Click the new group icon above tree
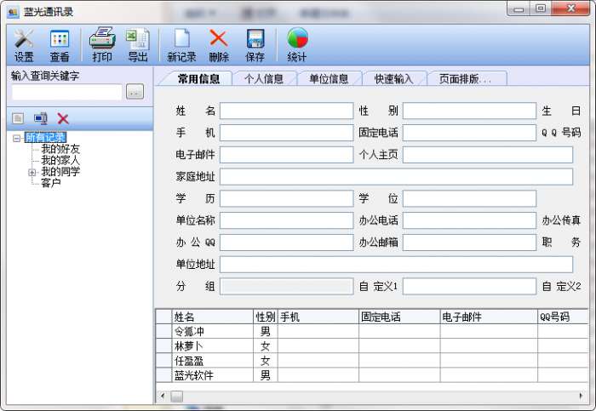 [x=18, y=118]
